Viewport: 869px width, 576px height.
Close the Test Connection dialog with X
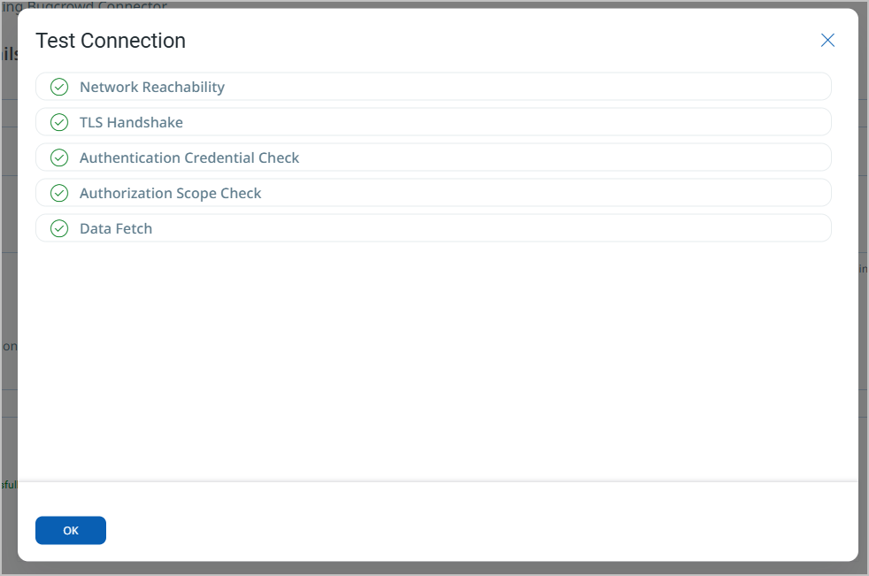pyautogui.click(x=827, y=40)
